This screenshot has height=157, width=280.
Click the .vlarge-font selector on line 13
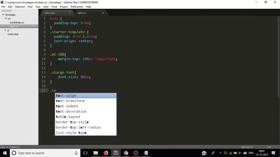62,72
